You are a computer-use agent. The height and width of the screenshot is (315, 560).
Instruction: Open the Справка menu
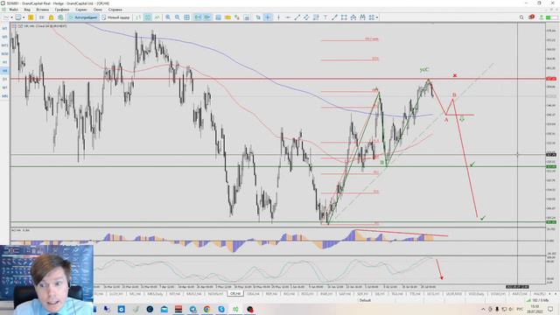tap(115, 10)
